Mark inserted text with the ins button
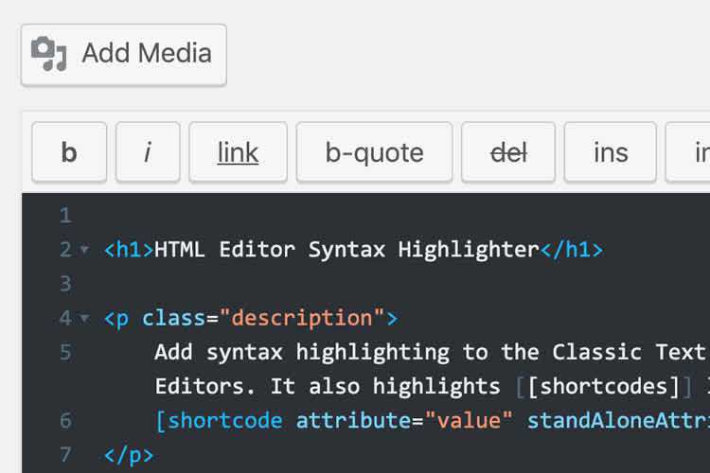710x473 pixels. pos(611,152)
